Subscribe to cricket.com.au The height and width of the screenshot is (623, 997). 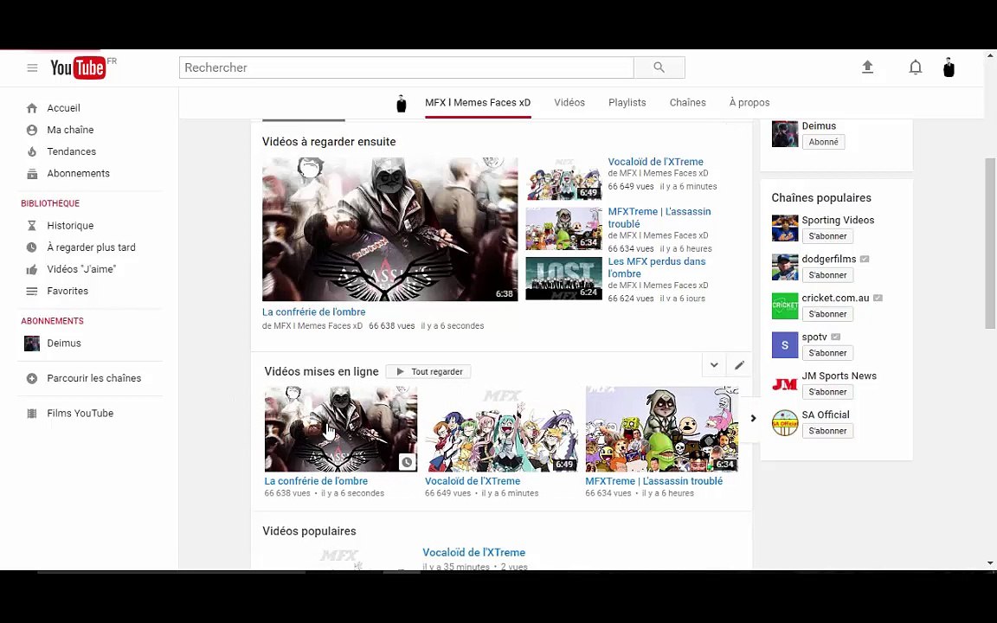click(827, 314)
